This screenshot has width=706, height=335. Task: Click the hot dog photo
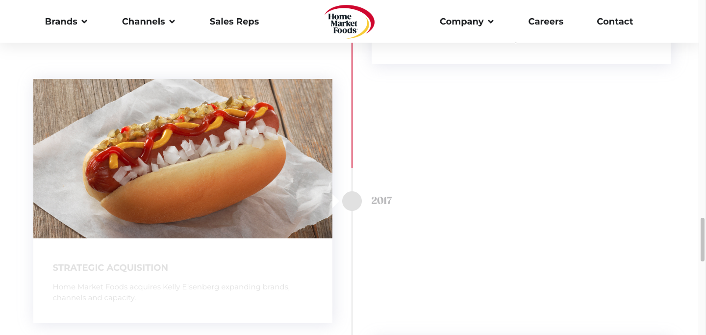point(183,158)
